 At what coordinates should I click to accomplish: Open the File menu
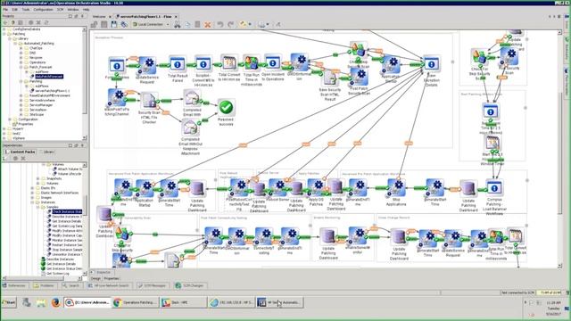tap(5, 10)
